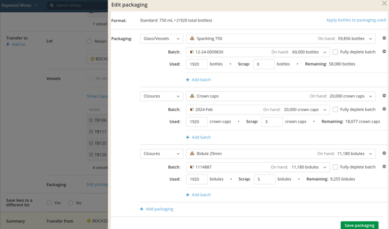Viewport: 389px width, 229px height.
Task: Open the batch 12-24-000983X dropdown
Action: click(x=258, y=52)
